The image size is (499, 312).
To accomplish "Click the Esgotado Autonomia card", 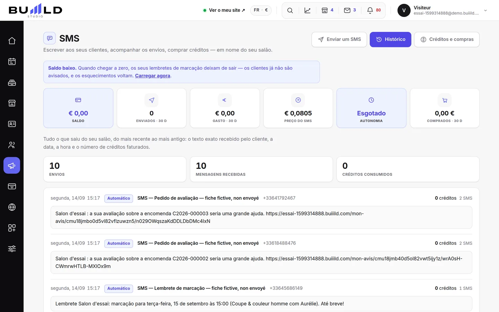I will click(371, 108).
